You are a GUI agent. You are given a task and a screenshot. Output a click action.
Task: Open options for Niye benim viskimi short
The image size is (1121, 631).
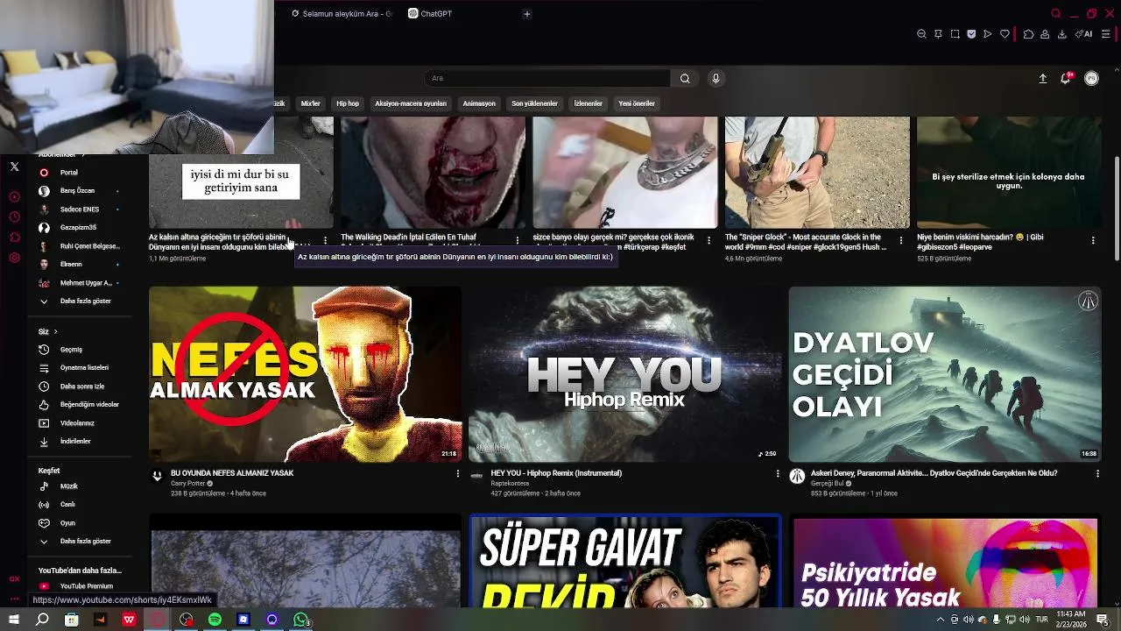pos(1093,240)
